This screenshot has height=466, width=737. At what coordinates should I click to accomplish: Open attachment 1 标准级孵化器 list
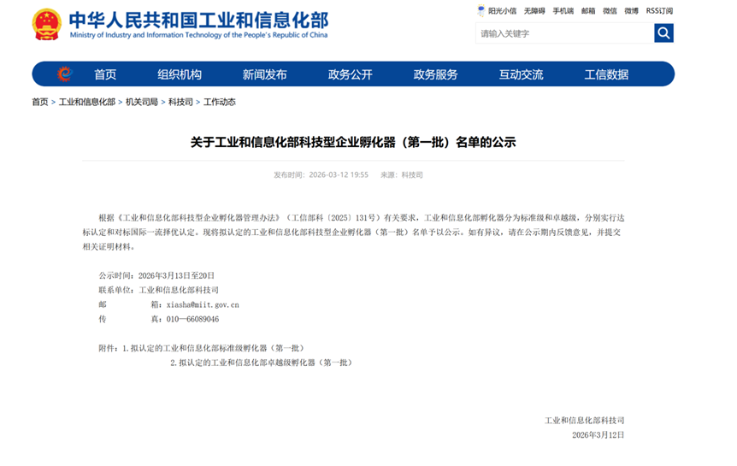213,348
